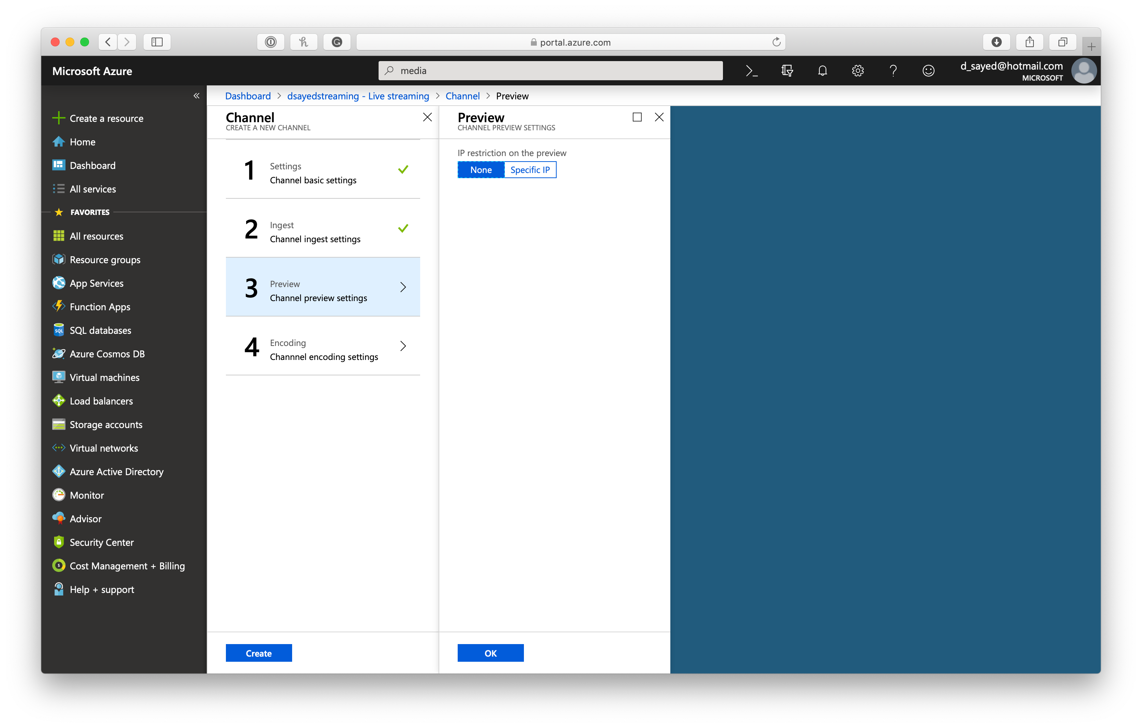Open a new Safari tab

click(x=1091, y=46)
